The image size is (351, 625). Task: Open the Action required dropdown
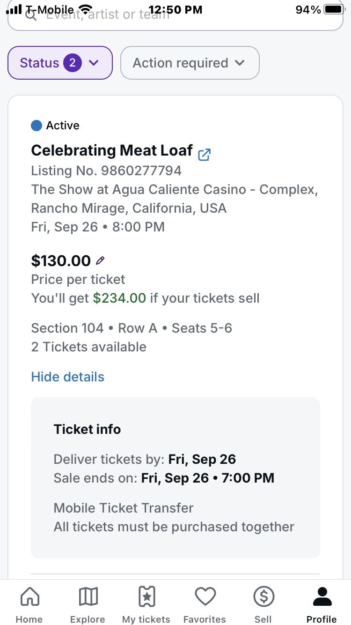coord(190,63)
